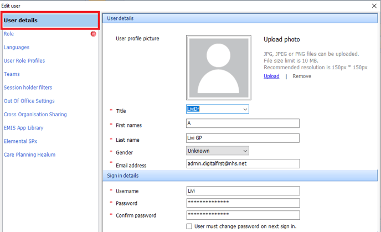
Task: Open the Languages section
Action: click(17, 48)
